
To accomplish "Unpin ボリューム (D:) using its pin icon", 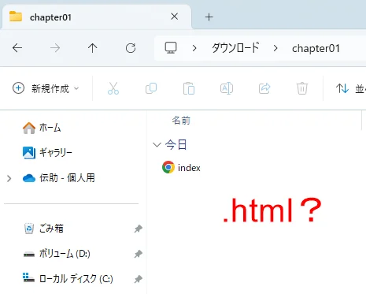I will pos(138,254).
